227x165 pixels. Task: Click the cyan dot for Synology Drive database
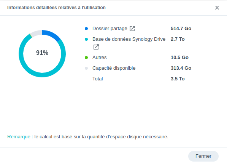(x=86, y=39)
